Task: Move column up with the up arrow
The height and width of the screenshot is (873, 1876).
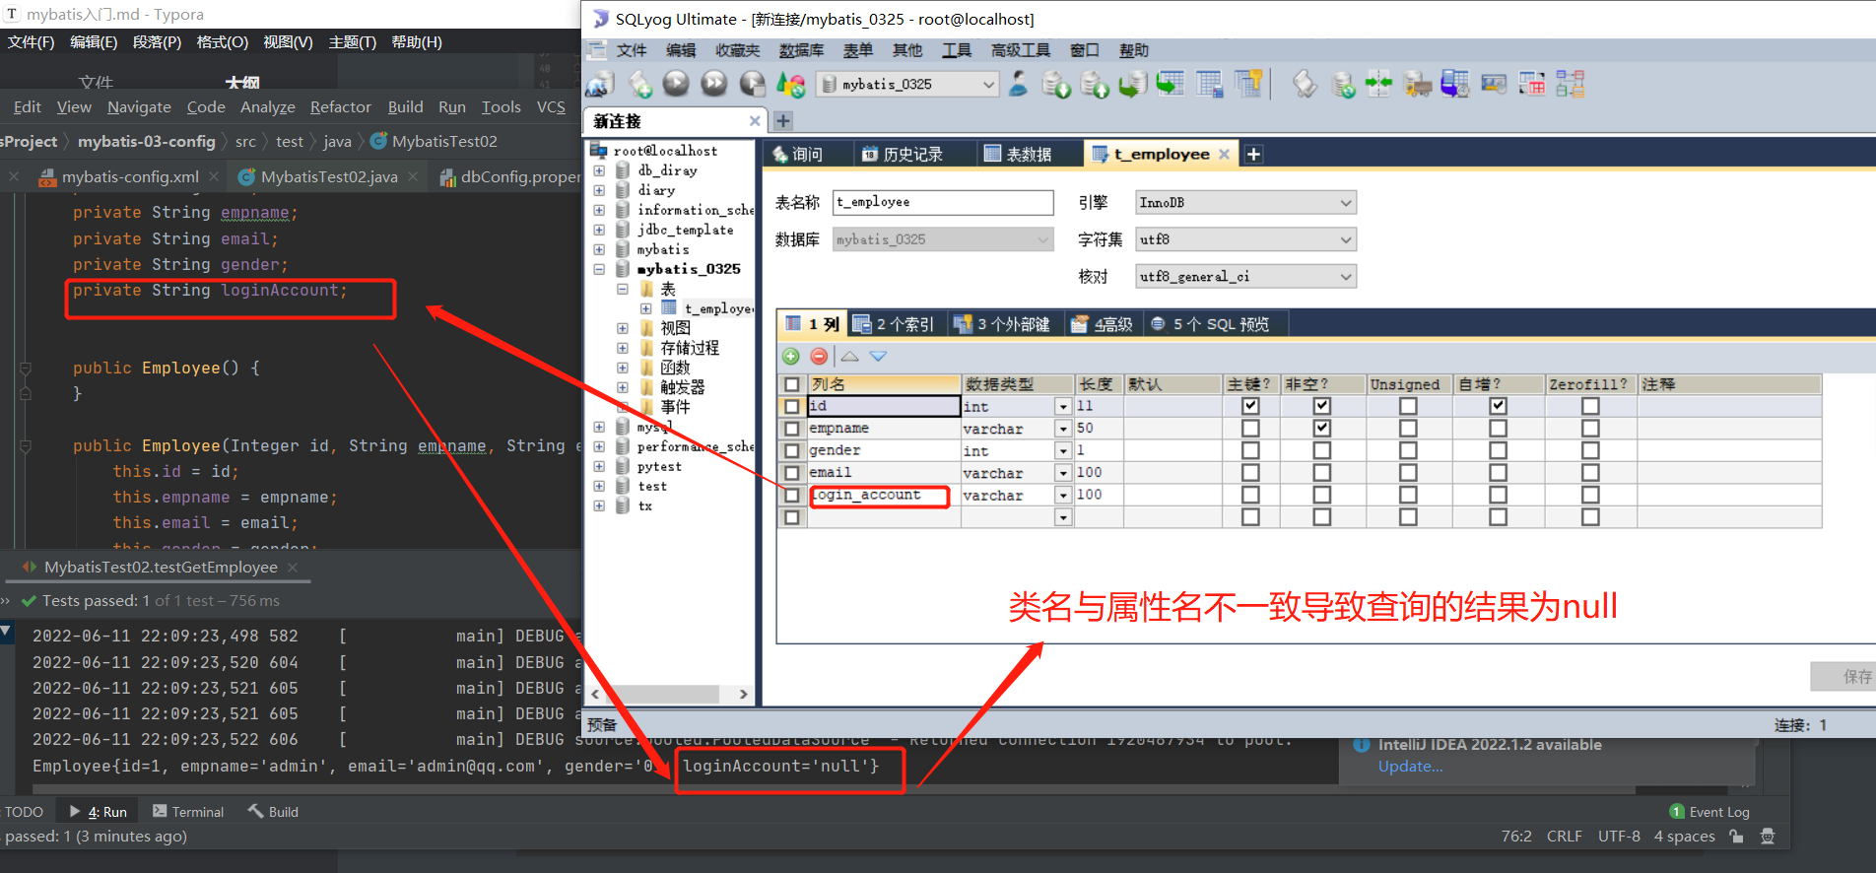Action: (x=849, y=357)
